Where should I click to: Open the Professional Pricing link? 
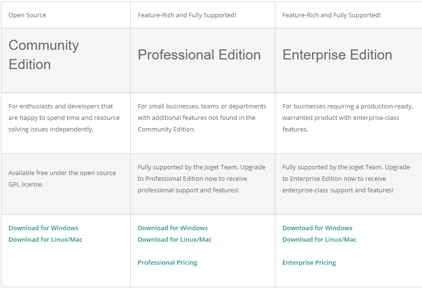point(167,262)
